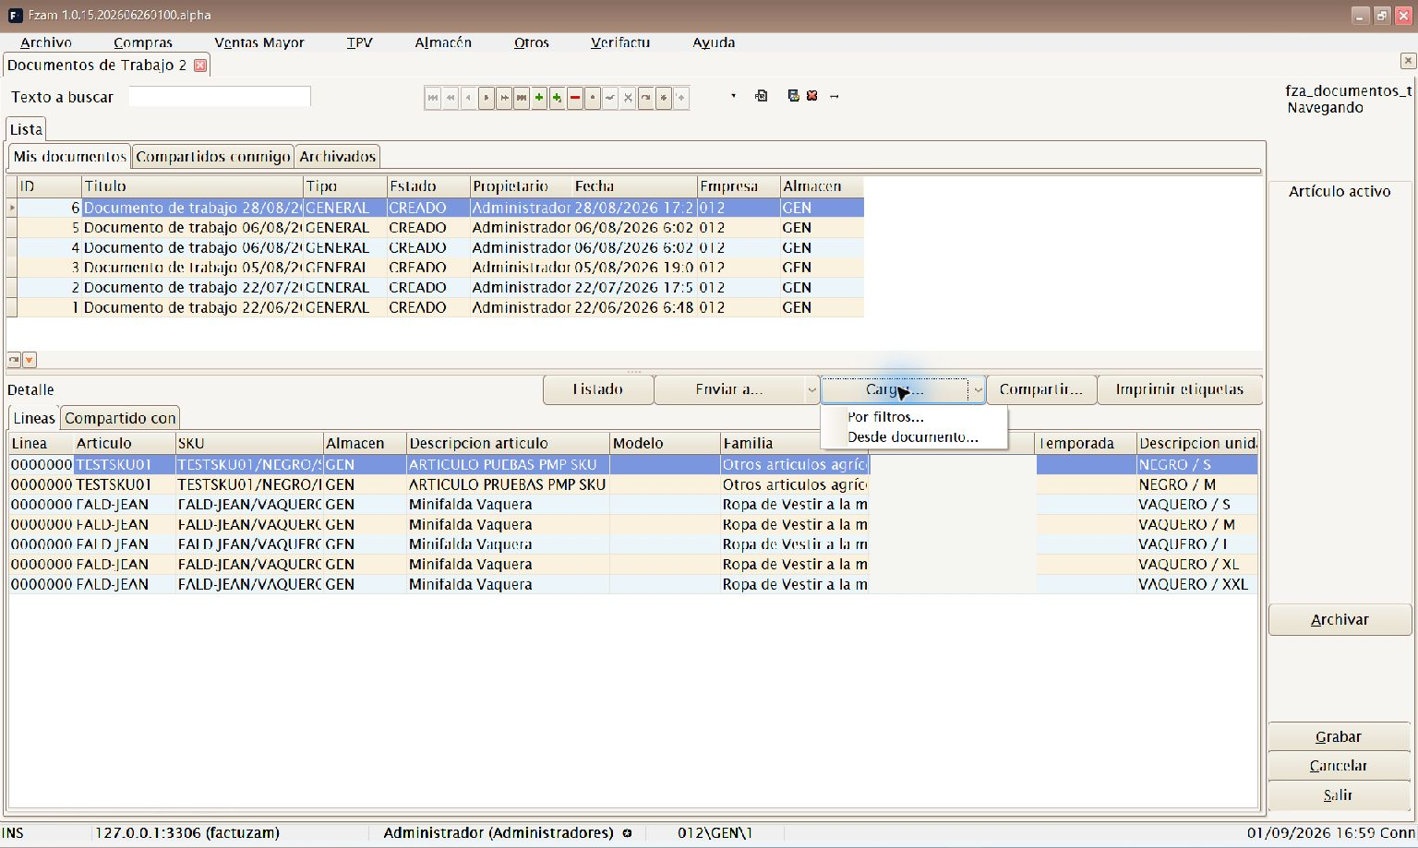Open the Compartido con detail tab

coord(120,418)
